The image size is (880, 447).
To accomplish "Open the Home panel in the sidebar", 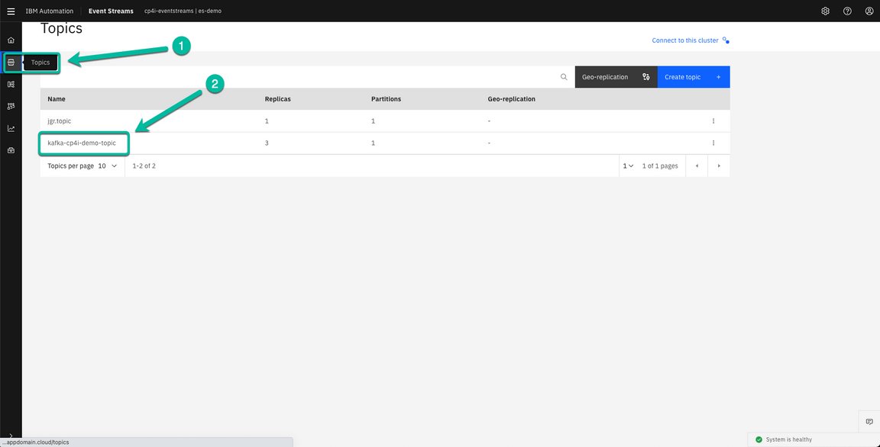I will coord(10,40).
